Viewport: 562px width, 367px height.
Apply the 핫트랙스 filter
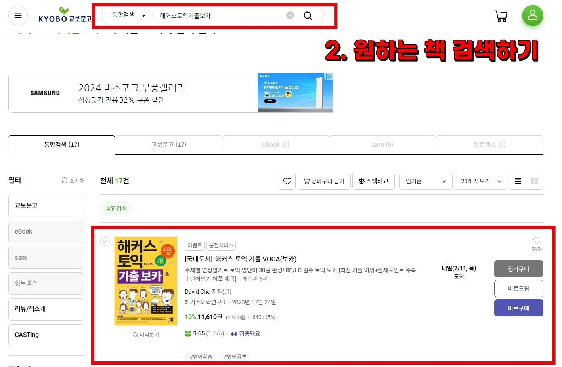point(46,283)
